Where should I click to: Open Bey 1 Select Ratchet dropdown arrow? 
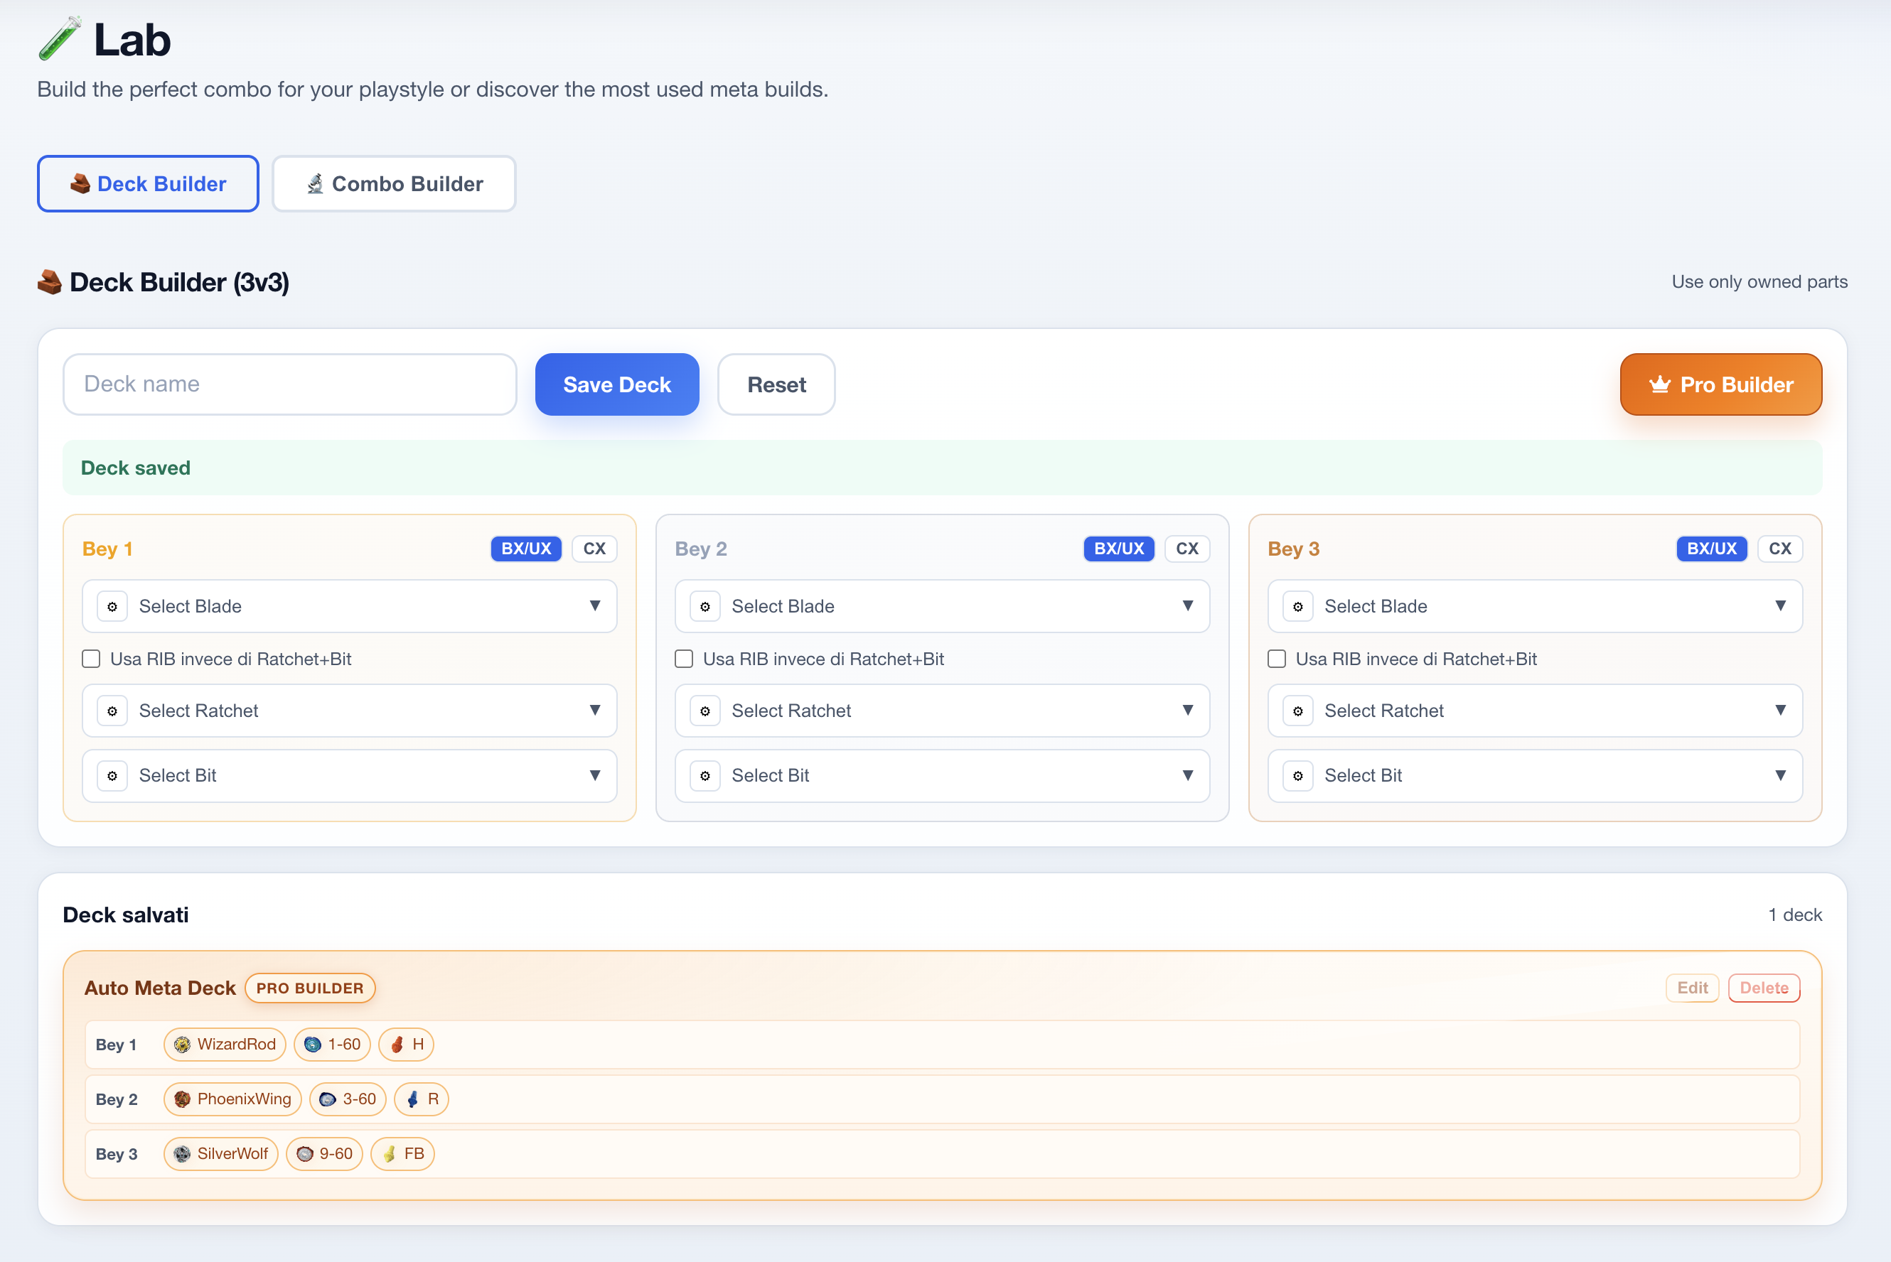point(595,711)
